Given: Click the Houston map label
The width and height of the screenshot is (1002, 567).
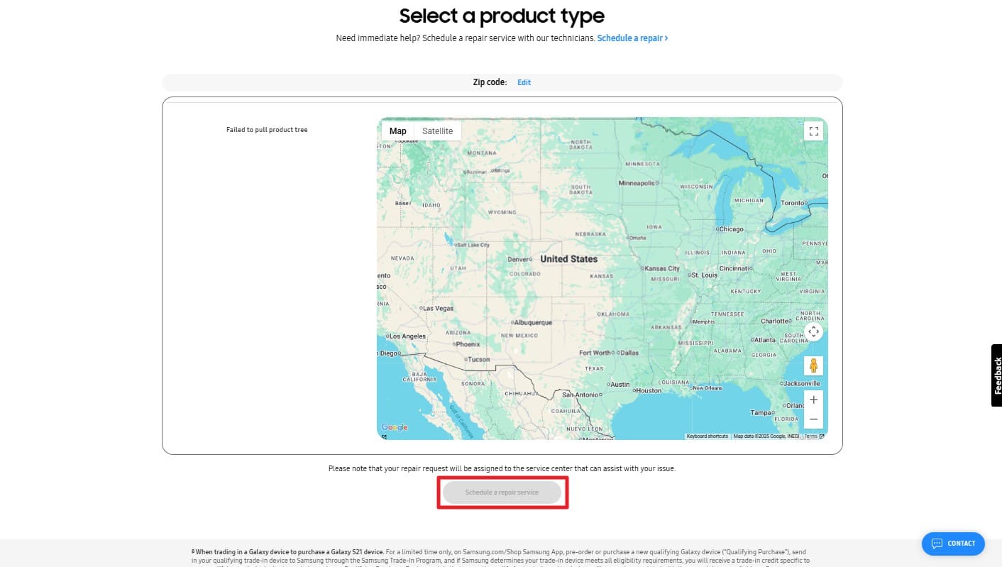Looking at the screenshot, I should (x=647, y=390).
